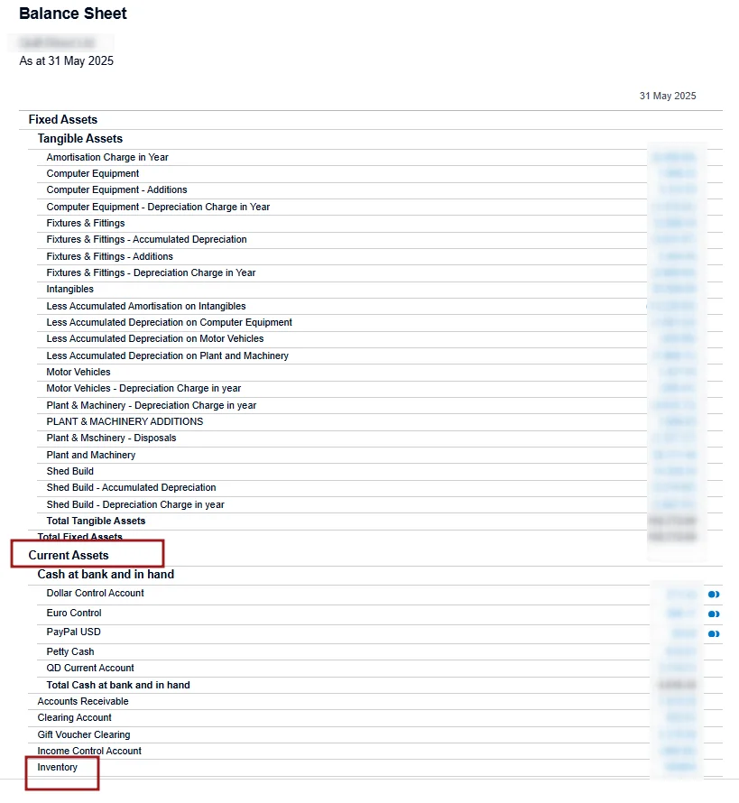The image size is (739, 803).
Task: Click the Tangible Assets subsection heading
Action: 80,138
